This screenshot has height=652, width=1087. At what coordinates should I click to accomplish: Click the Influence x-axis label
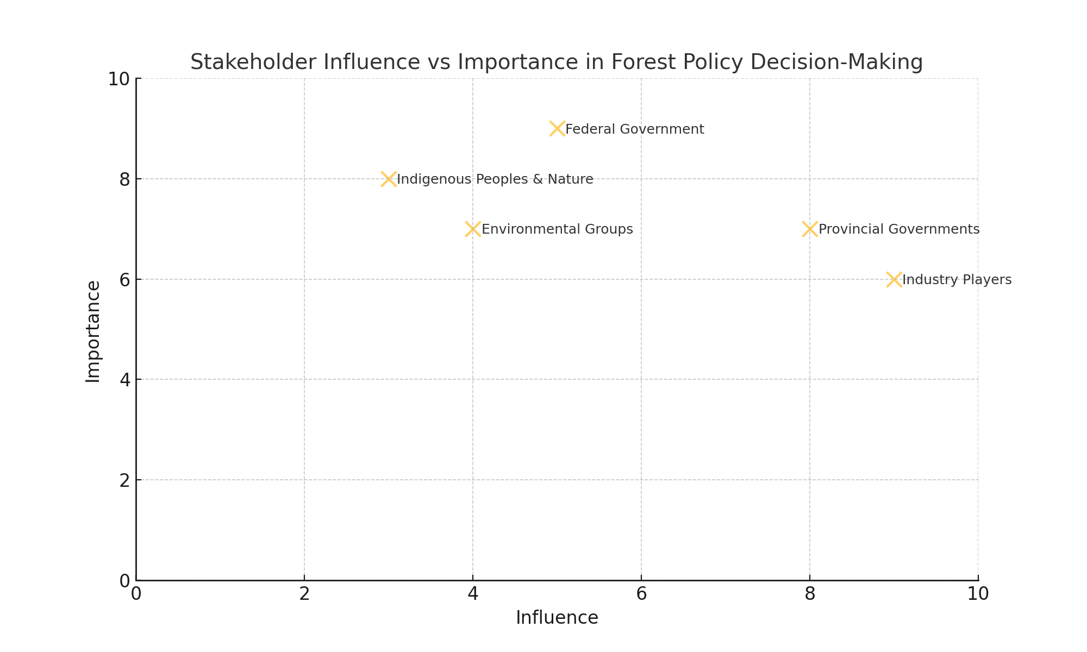coord(557,618)
